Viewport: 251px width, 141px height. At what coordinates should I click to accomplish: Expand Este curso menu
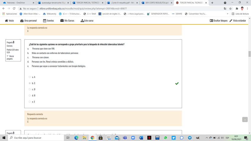click(x=87, y=21)
